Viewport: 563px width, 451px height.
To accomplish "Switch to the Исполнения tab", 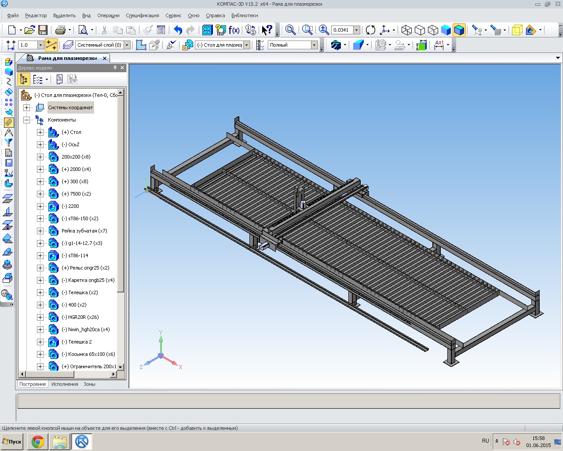I will point(65,384).
